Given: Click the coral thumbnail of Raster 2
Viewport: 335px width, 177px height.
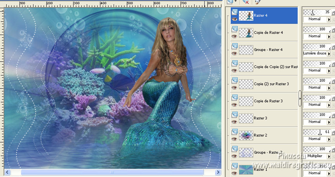Looking at the screenshot, I should (246, 135).
